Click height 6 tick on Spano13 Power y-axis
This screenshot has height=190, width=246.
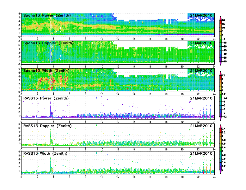click(19, 14)
